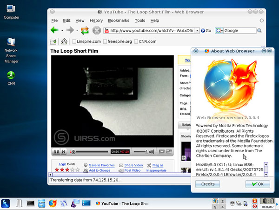Open the Bookmarks menu
Viewport: 279px width, 210px height.
[x=119, y=20]
